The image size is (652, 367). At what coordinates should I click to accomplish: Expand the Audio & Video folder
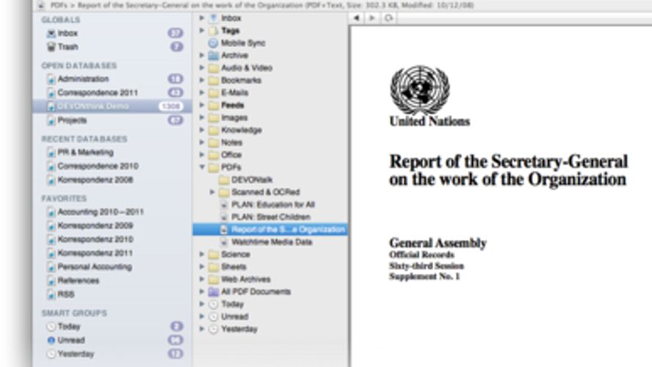202,68
